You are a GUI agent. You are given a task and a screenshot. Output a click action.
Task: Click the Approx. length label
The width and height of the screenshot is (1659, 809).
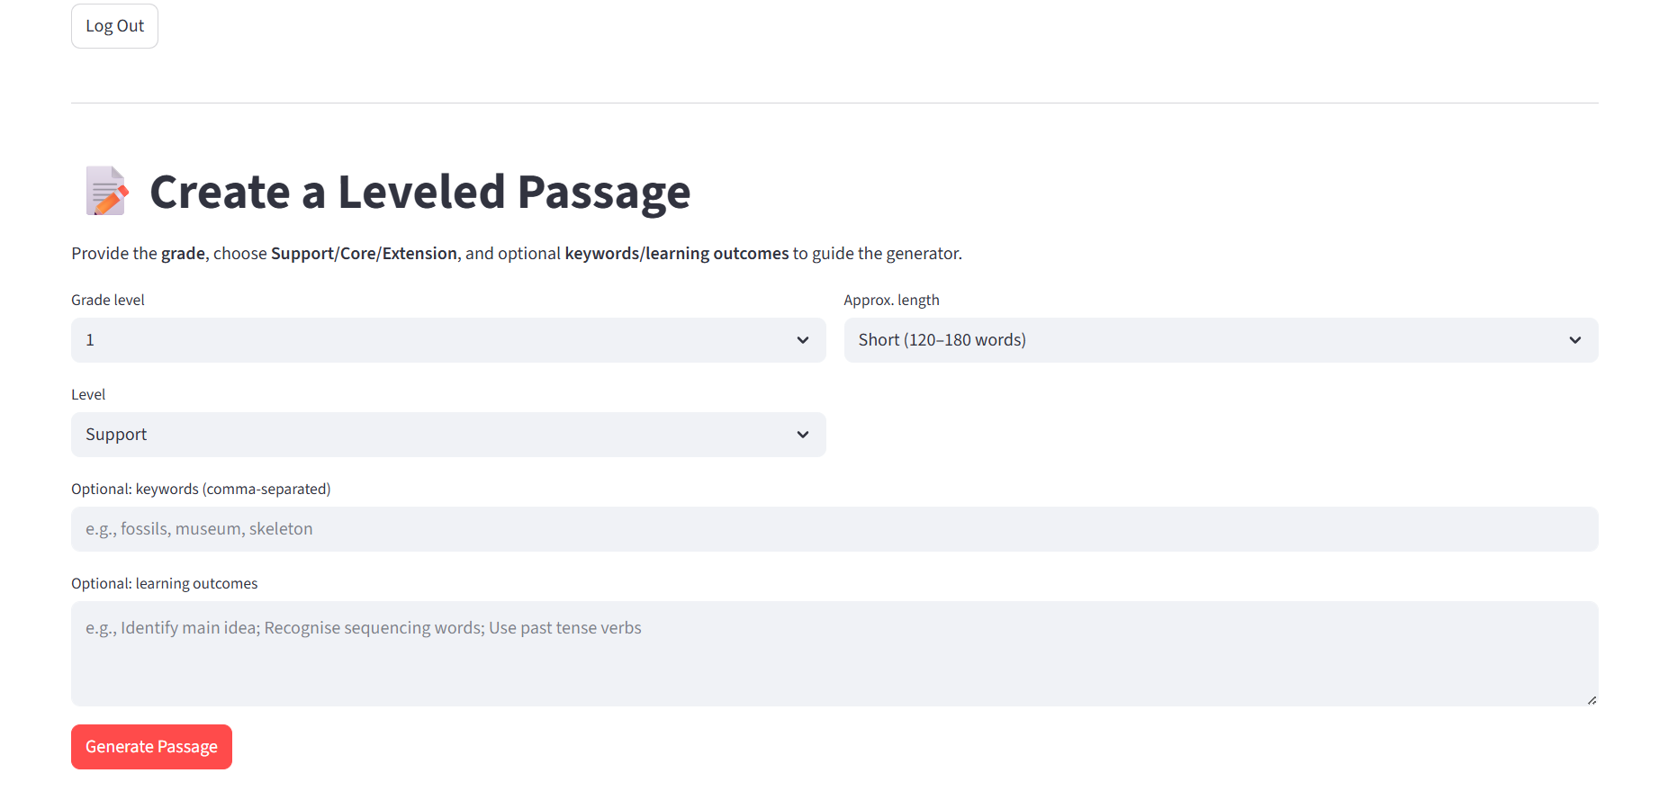pos(891,300)
